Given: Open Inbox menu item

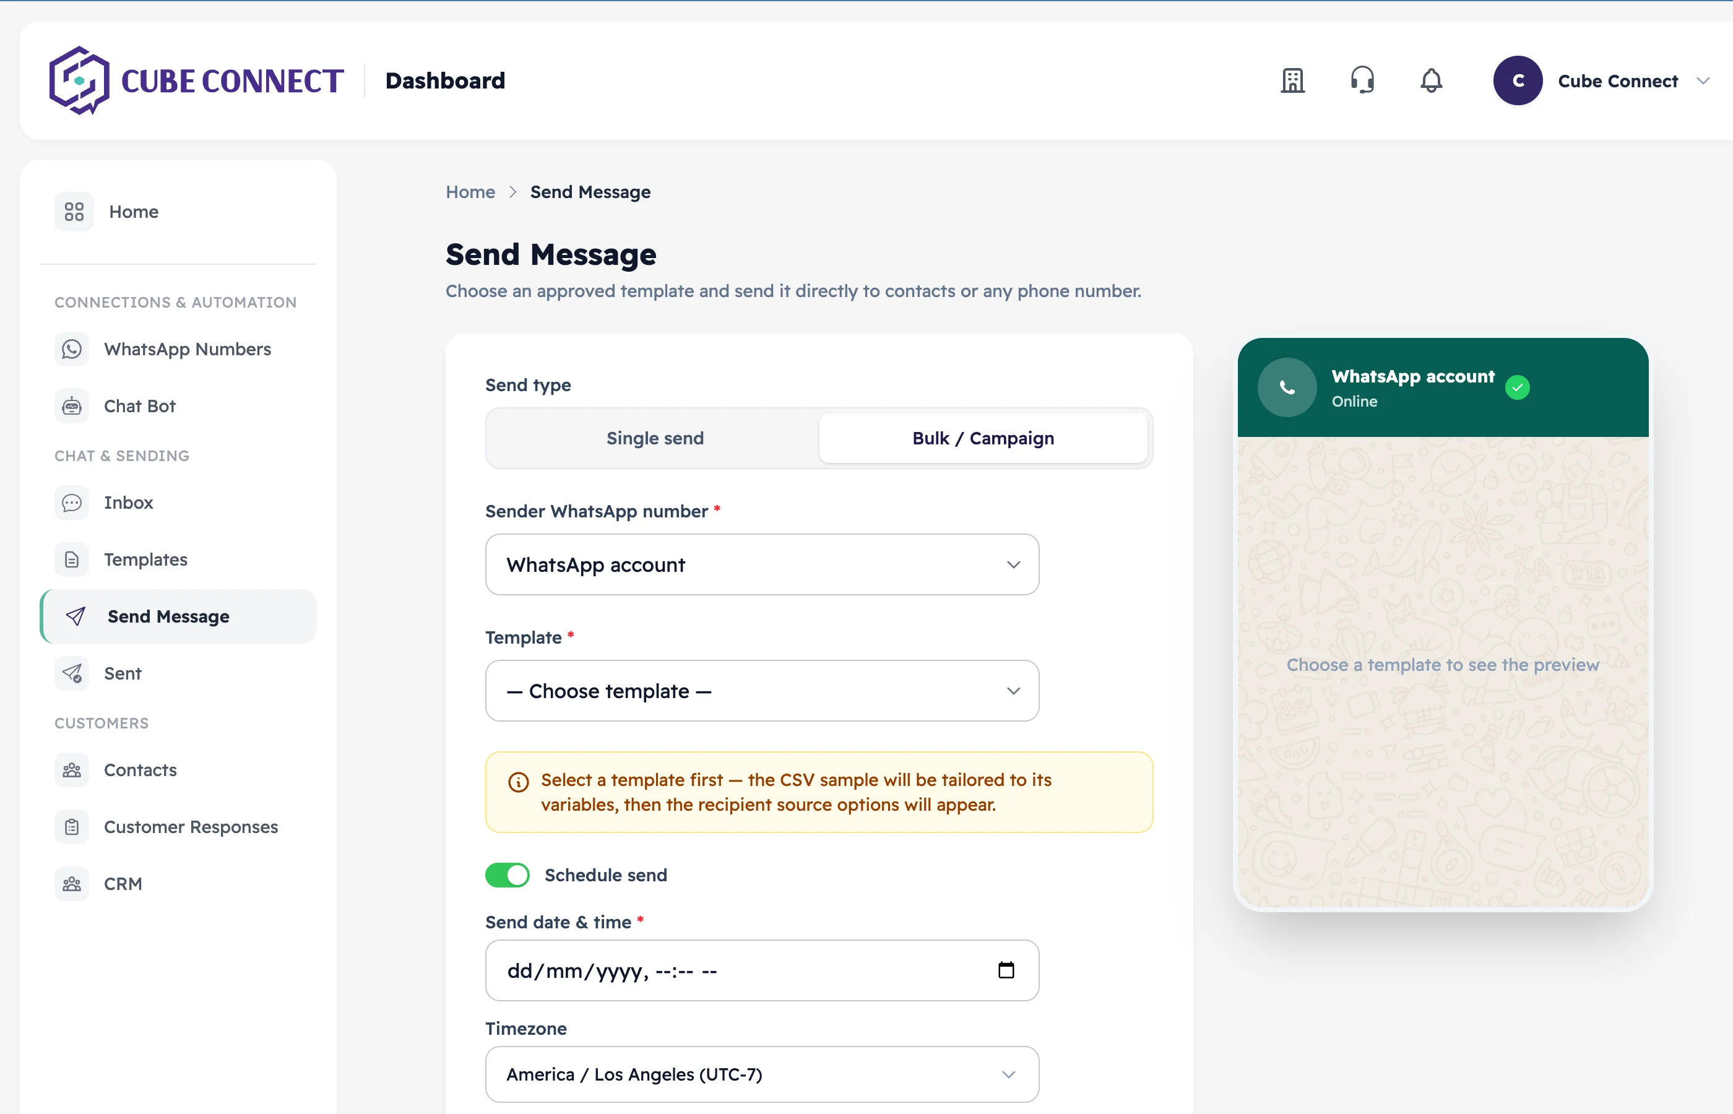Looking at the screenshot, I should pyautogui.click(x=178, y=503).
